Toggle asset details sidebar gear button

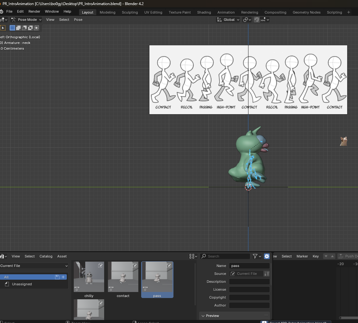pyautogui.click(x=267, y=256)
